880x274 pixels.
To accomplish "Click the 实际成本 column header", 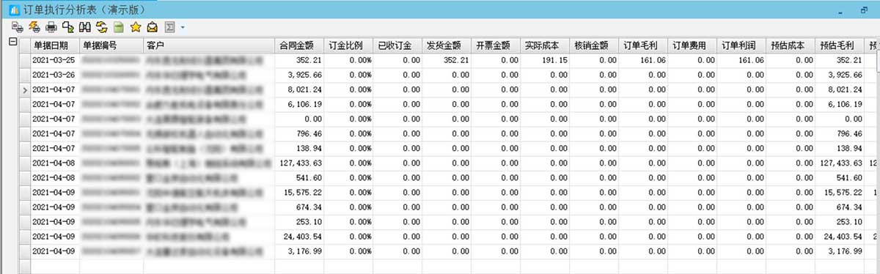I will (546, 45).
